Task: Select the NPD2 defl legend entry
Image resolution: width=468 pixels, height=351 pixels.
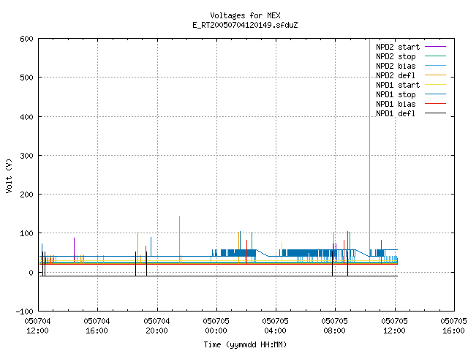Action: tap(396, 75)
